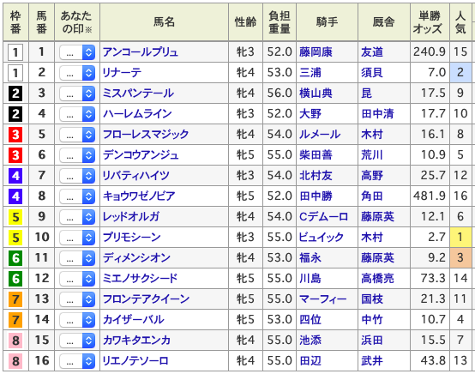Open horse page for ミエノサクシード
475x374 pixels.
point(141,279)
